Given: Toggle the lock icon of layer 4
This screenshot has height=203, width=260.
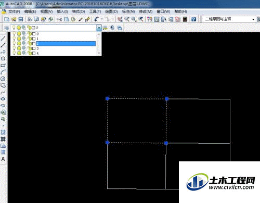Looking at the screenshot, I should (x=30, y=53).
